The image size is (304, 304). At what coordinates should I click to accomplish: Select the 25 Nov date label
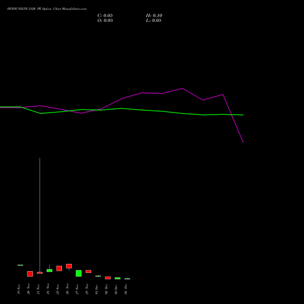pyautogui.click(x=58, y=289)
